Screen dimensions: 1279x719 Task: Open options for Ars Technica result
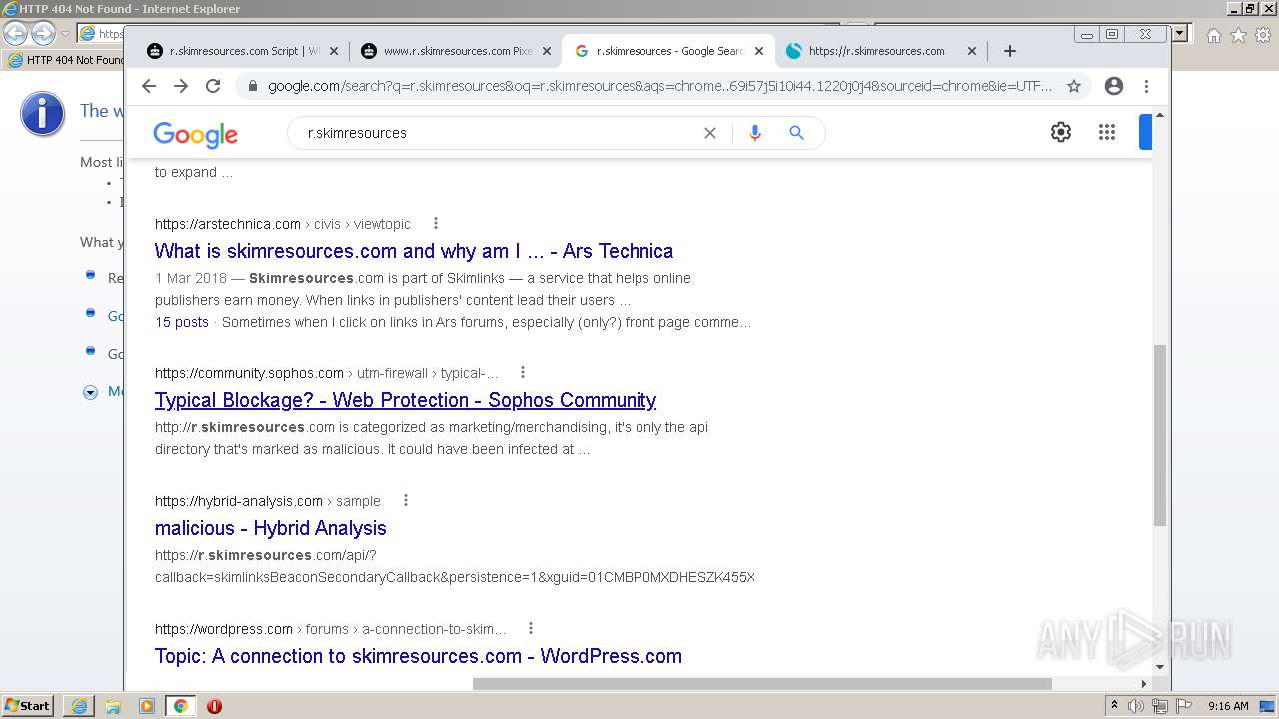tap(435, 223)
